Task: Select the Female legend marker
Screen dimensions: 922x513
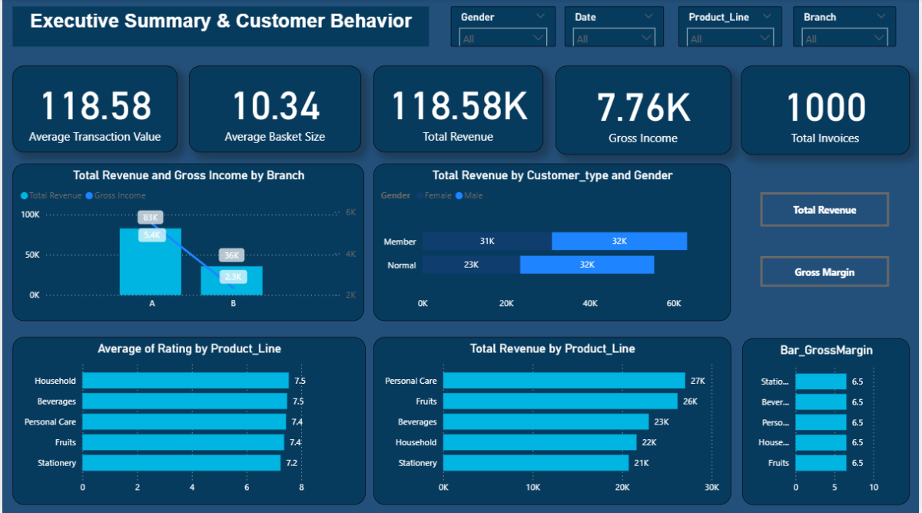Action: click(x=420, y=196)
